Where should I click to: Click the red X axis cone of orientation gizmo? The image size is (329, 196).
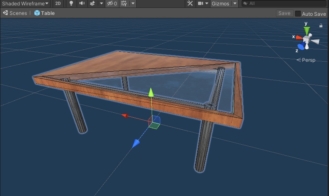click(x=299, y=38)
